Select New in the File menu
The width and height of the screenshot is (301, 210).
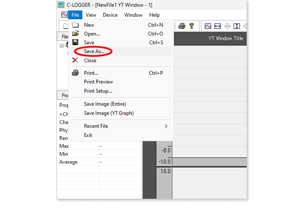pyautogui.click(x=89, y=25)
